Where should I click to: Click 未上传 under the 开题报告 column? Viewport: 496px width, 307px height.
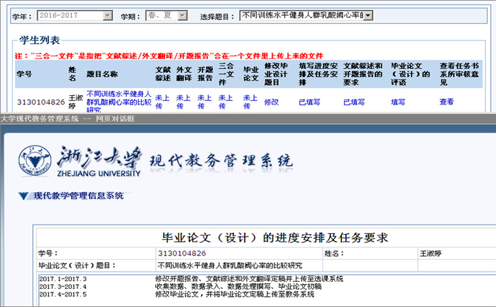(x=204, y=101)
